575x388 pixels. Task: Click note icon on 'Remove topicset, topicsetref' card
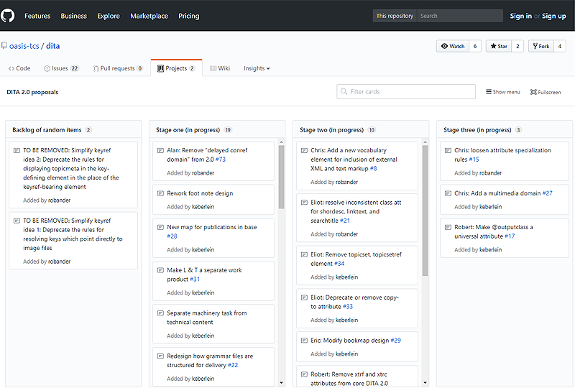click(304, 254)
